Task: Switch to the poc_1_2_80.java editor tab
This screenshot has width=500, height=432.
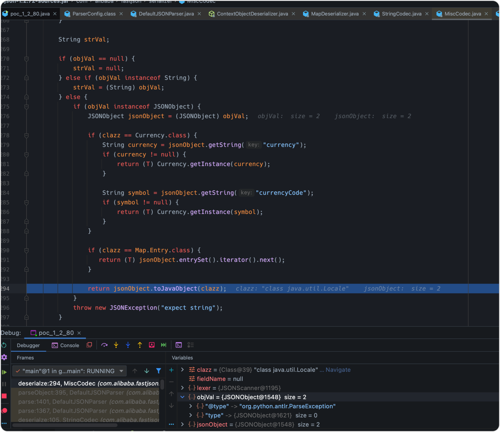Action: 30,14
